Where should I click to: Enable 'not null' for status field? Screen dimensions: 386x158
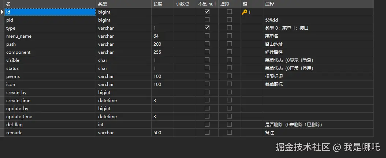(207, 68)
